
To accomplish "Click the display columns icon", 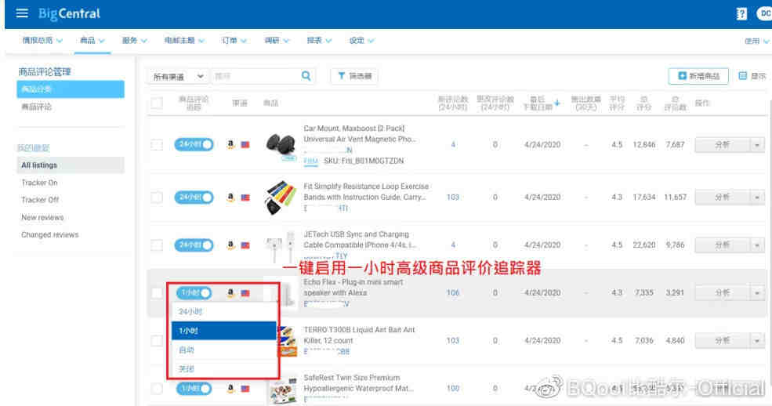I will (x=752, y=76).
